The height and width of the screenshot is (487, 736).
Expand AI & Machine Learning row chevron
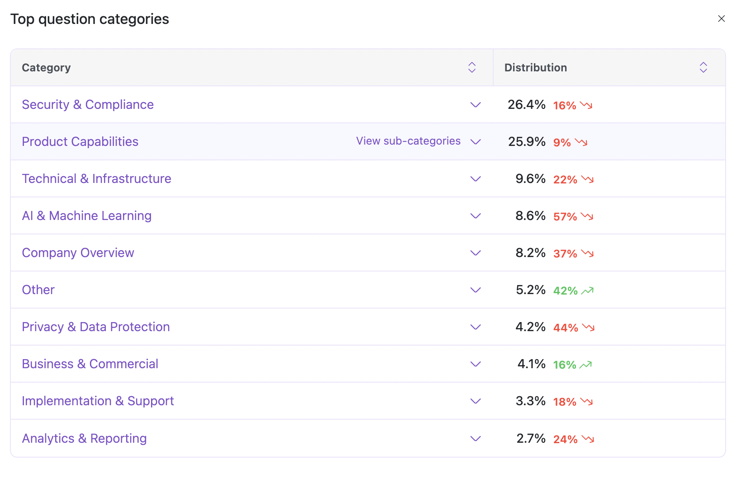coord(475,216)
